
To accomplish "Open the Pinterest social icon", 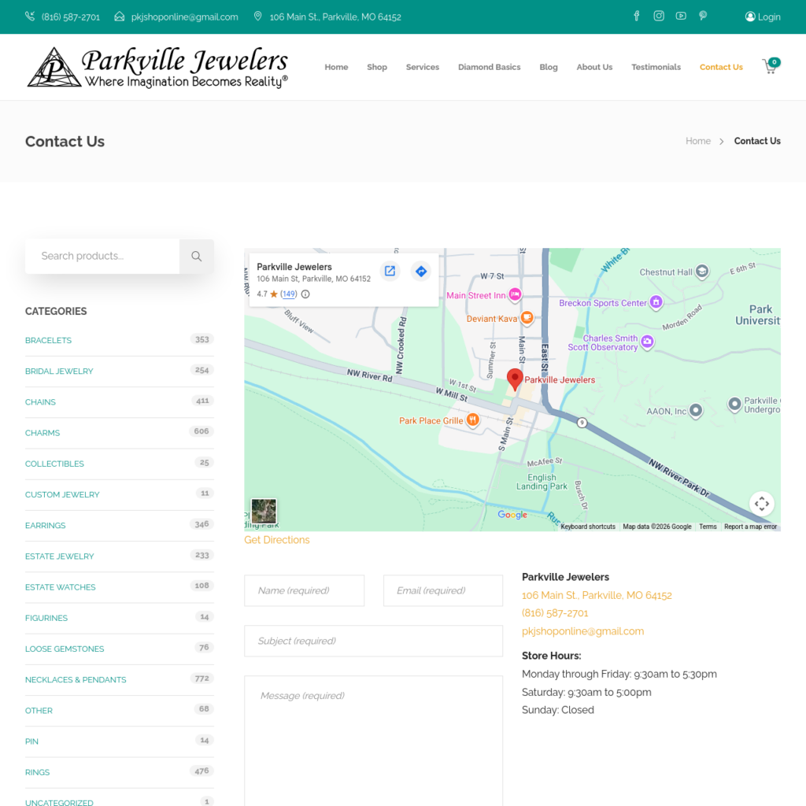I will click(703, 17).
